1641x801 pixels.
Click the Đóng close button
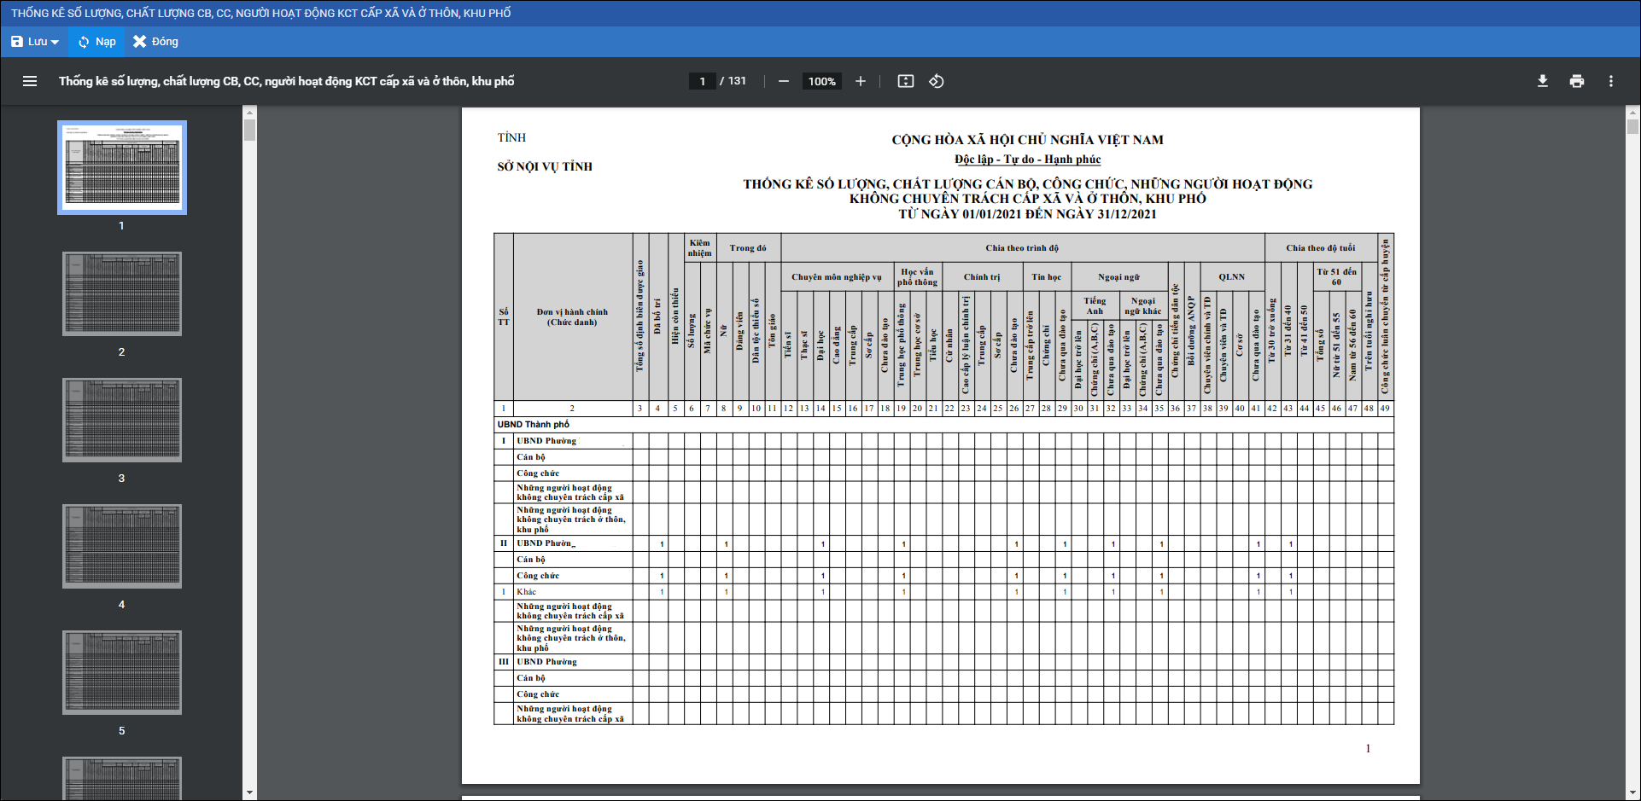point(155,42)
